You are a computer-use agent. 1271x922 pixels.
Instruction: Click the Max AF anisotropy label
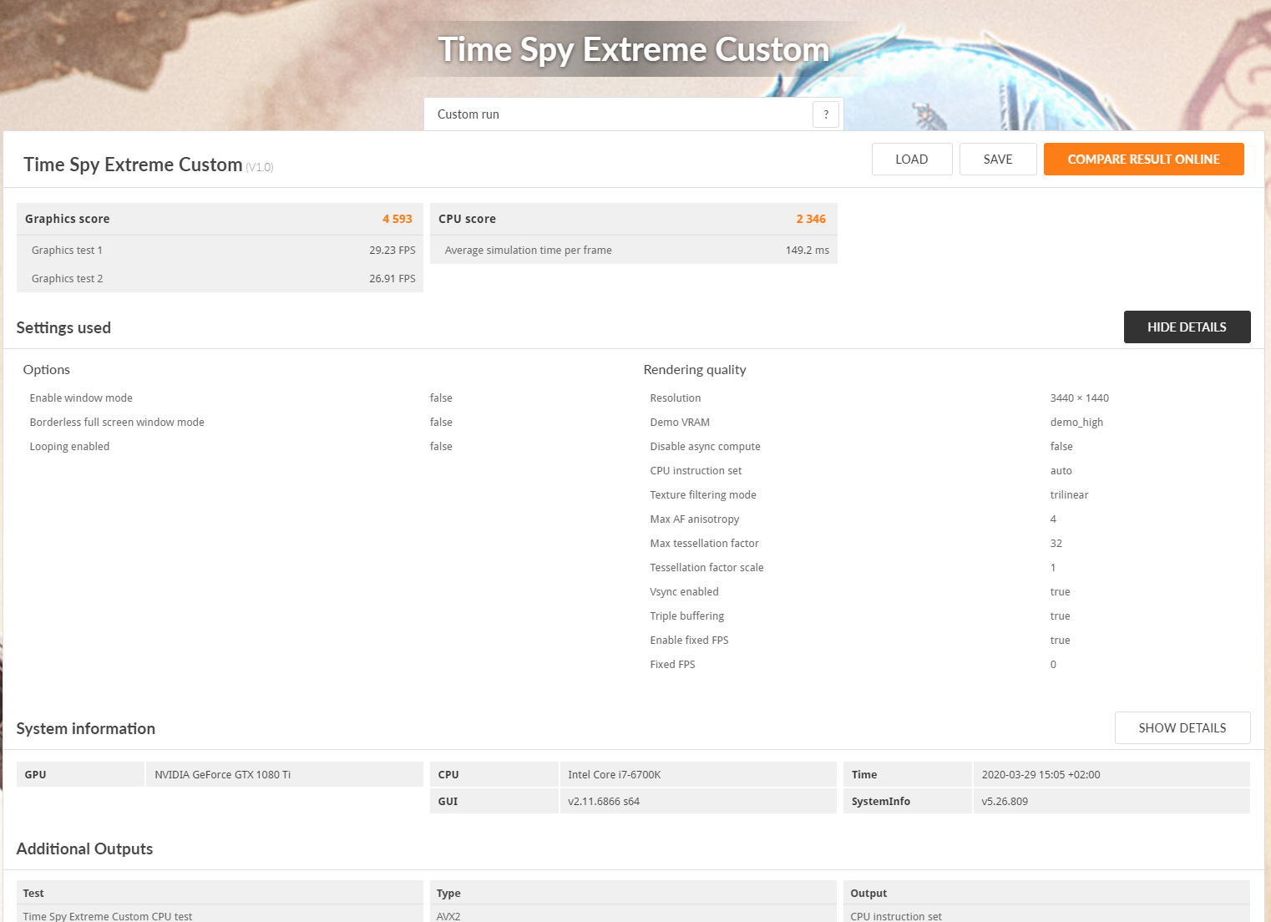click(x=694, y=519)
